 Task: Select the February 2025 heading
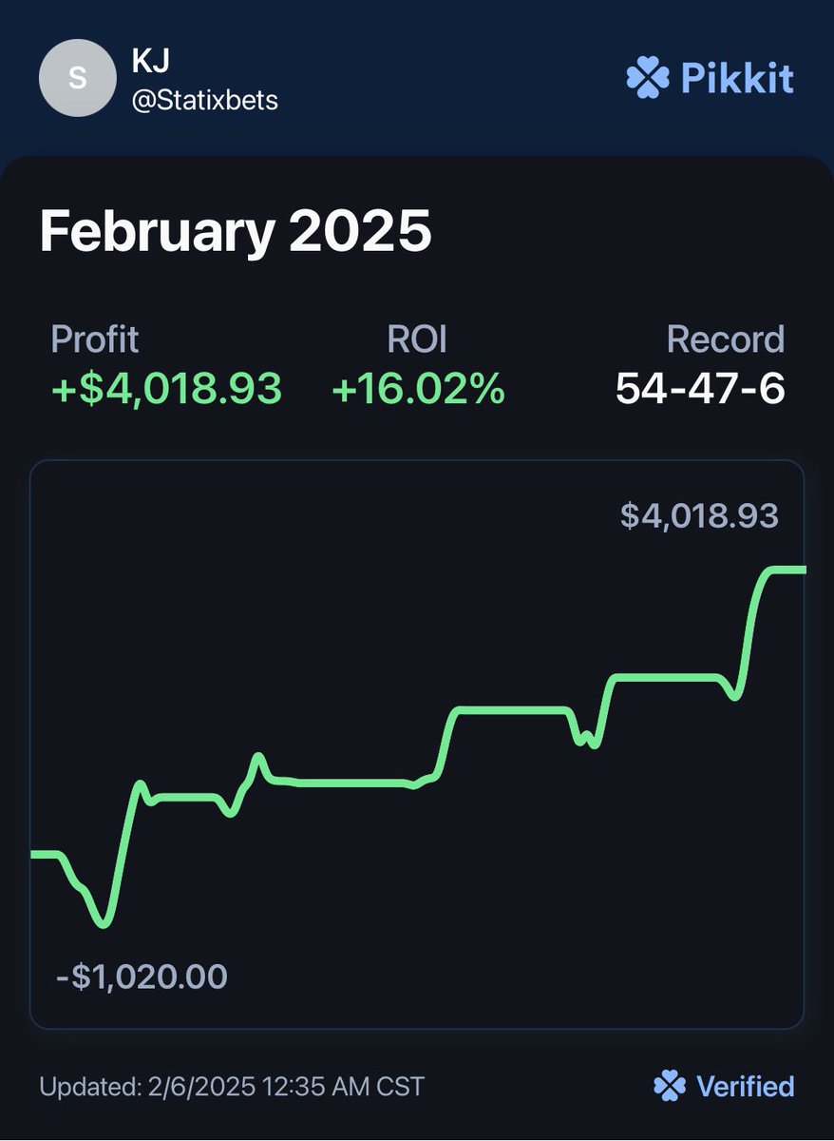click(x=236, y=230)
